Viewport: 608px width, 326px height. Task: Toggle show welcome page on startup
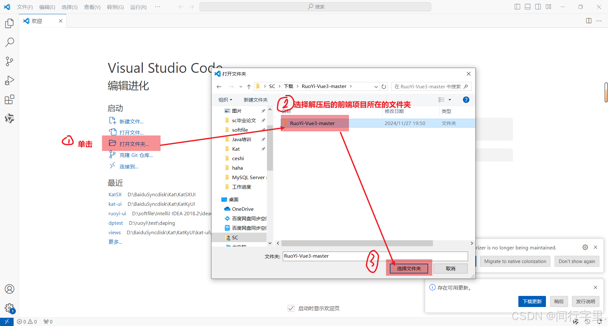point(291,308)
